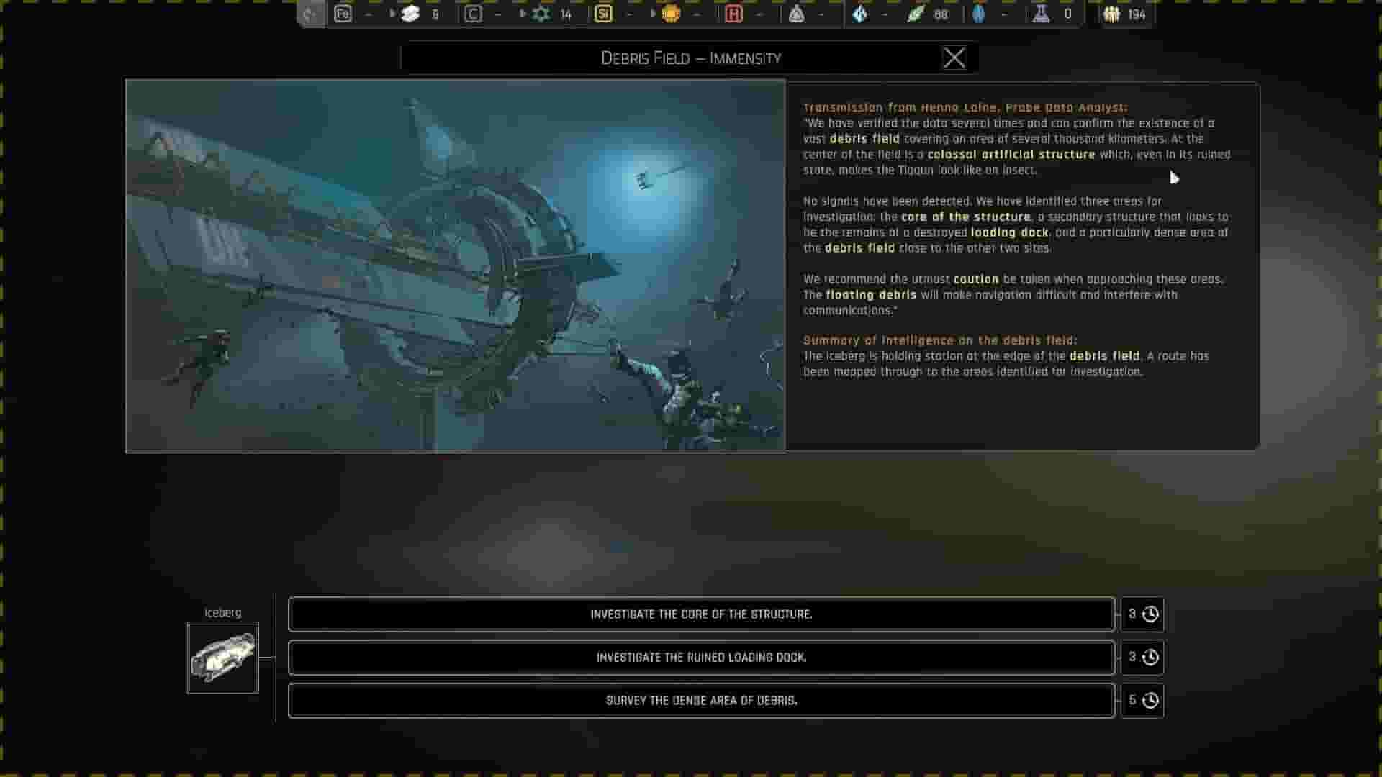Click the iron (Fe) resource icon
This screenshot has width=1382, height=777.
pos(343,13)
